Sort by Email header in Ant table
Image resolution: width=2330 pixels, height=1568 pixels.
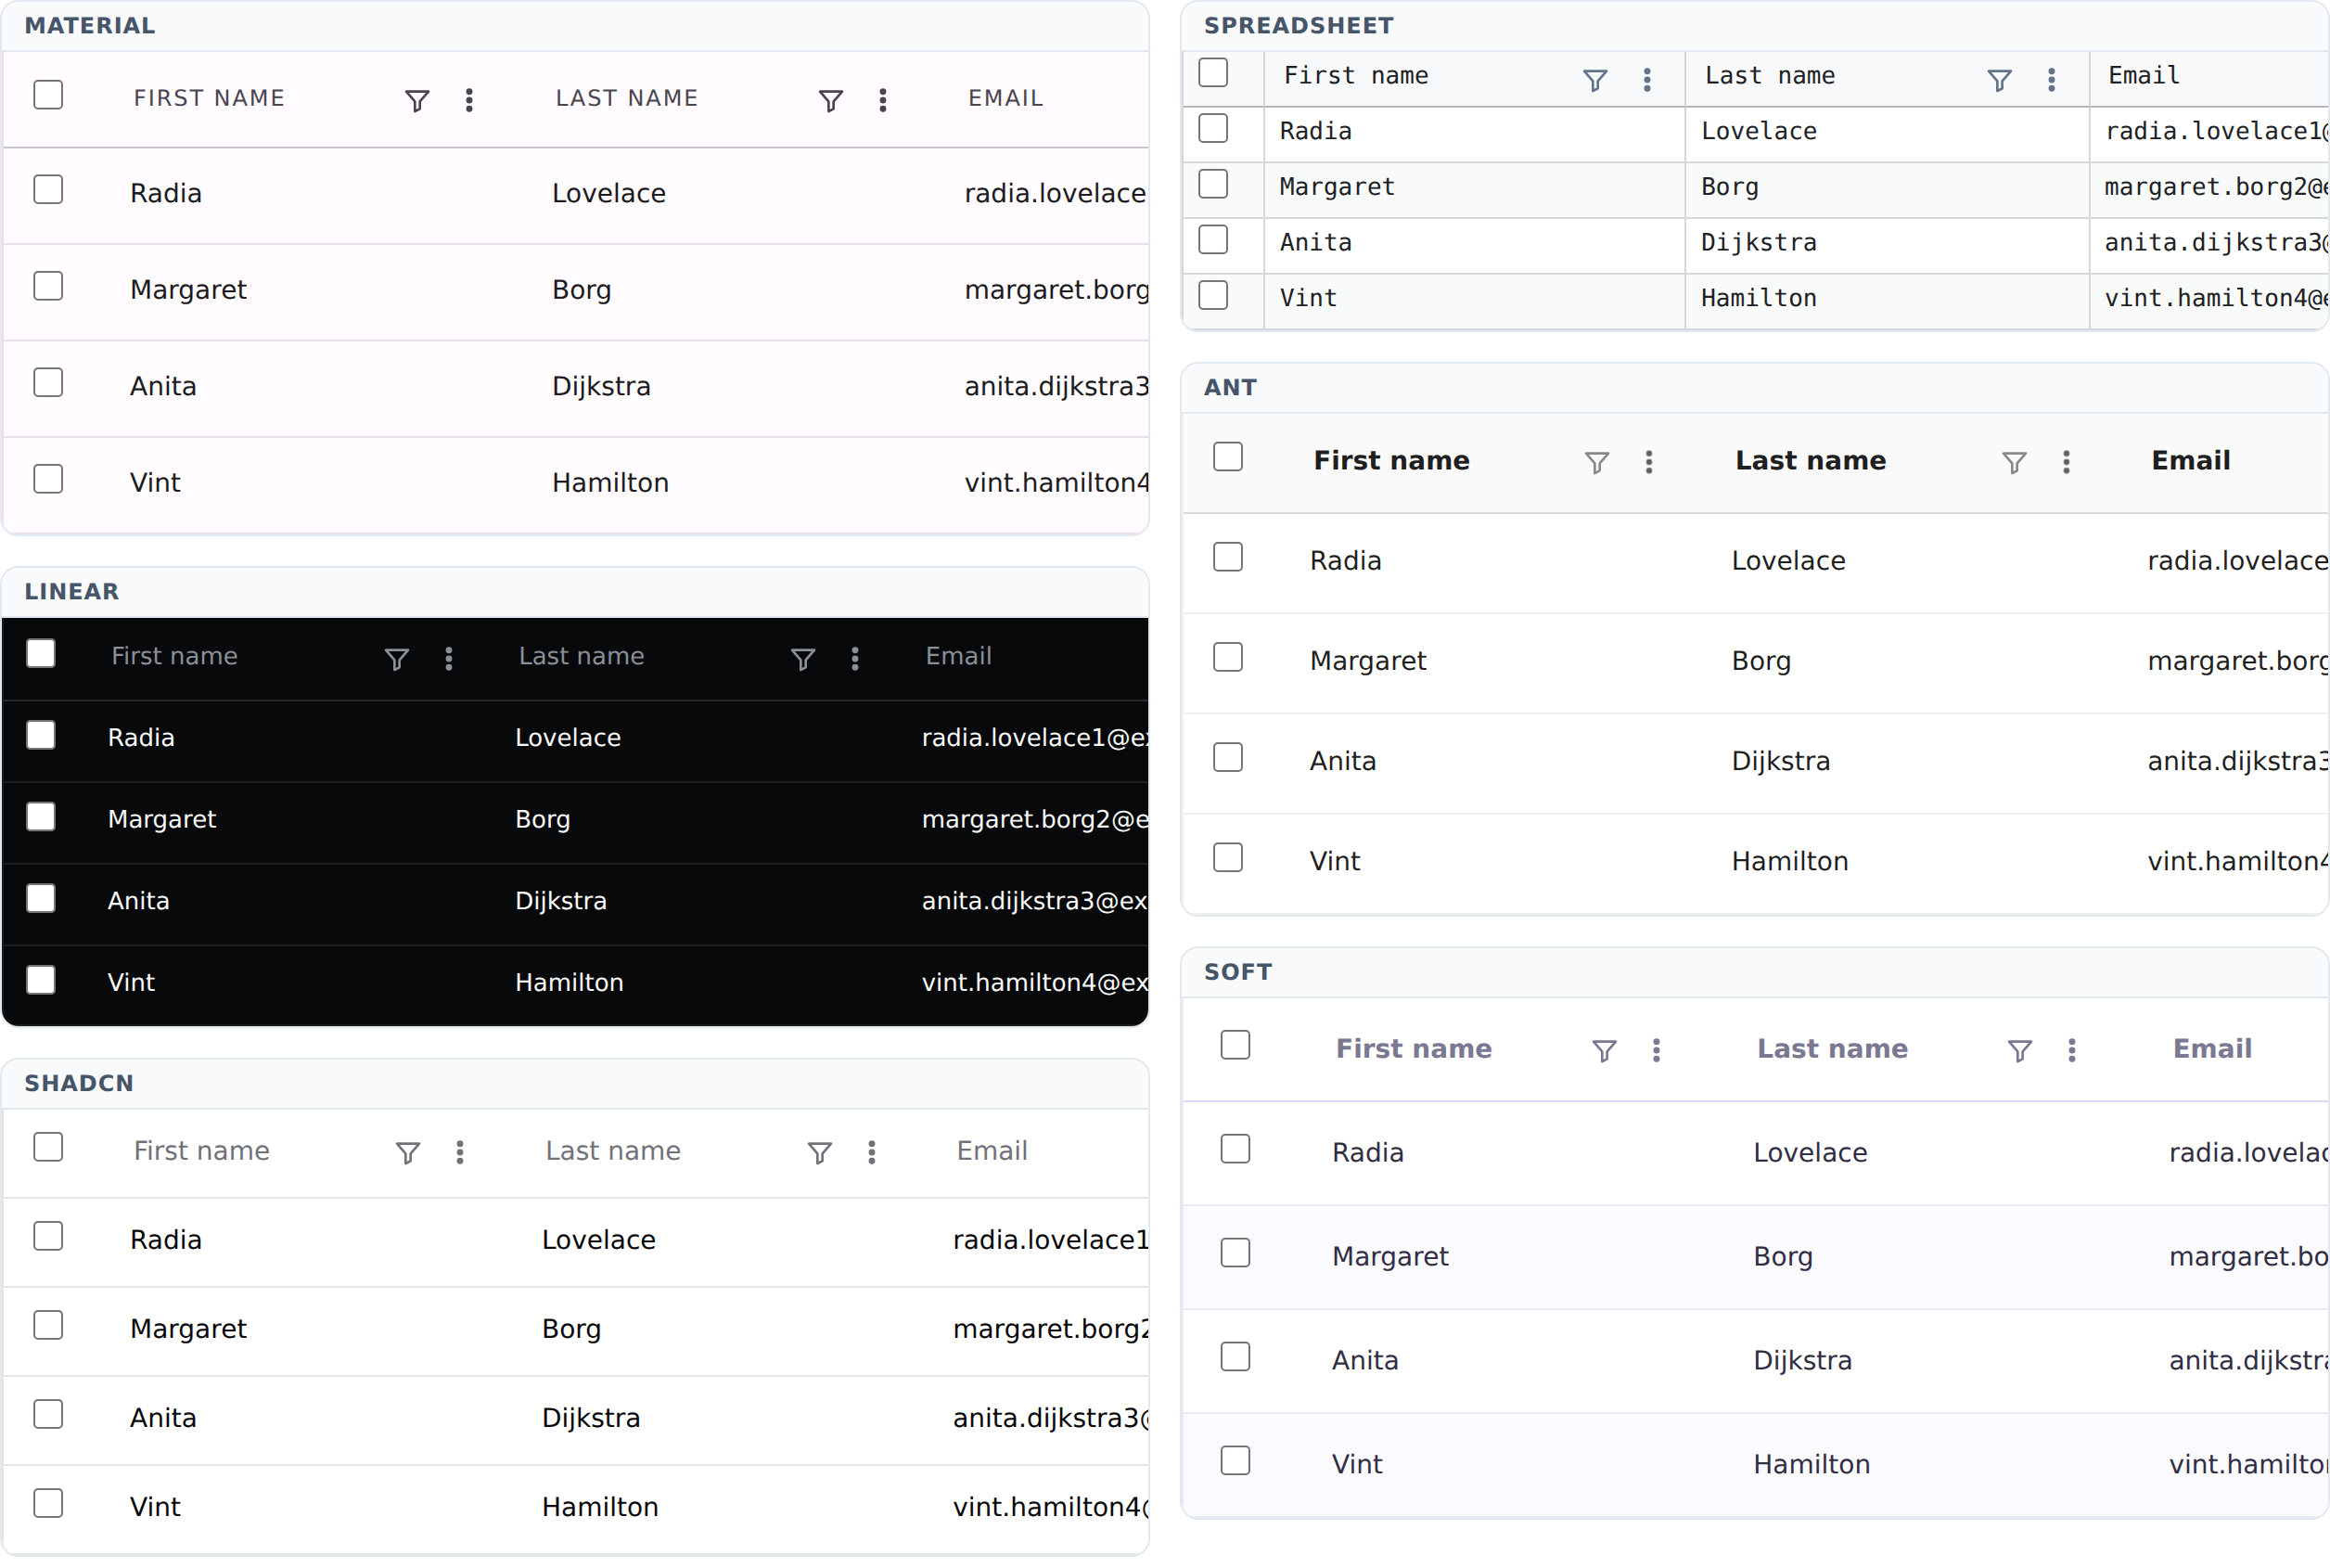[2191, 461]
